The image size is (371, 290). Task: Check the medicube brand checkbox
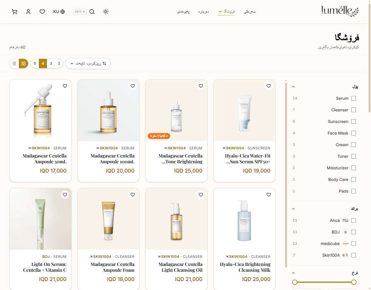pyautogui.click(x=354, y=244)
